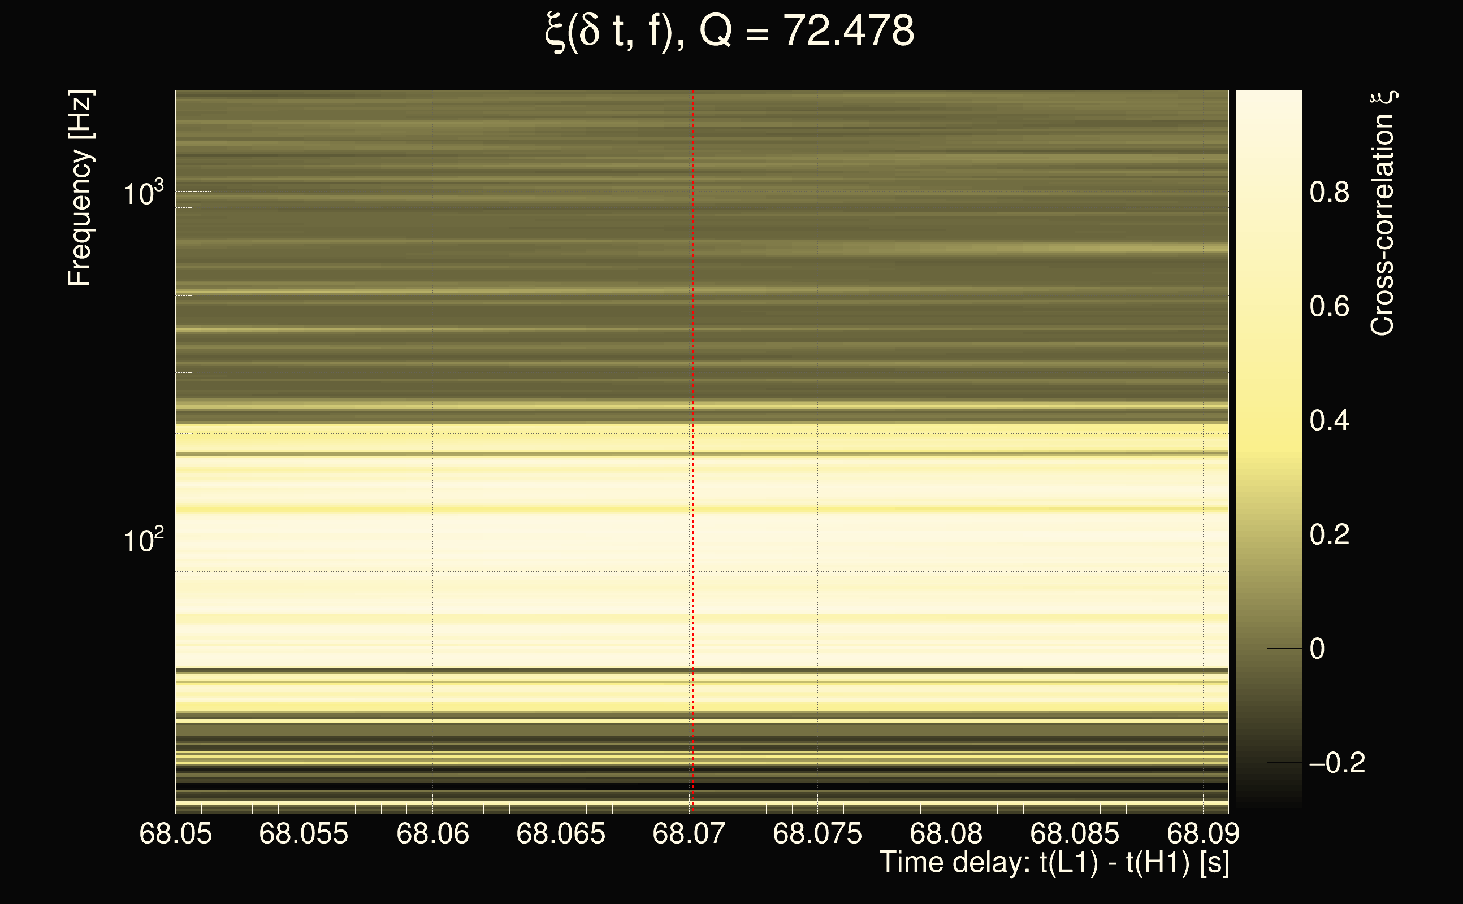1463x904 pixels.
Task: Click the 68.09 x-axis tick label
Action: [x=1203, y=833]
